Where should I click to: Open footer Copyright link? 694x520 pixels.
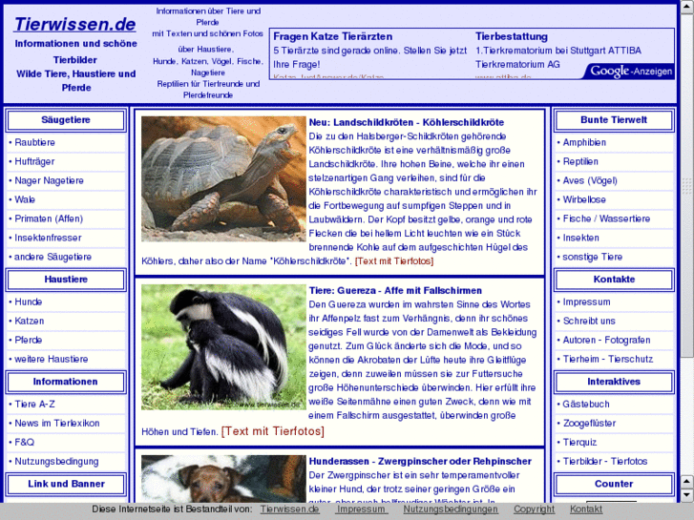(x=534, y=509)
